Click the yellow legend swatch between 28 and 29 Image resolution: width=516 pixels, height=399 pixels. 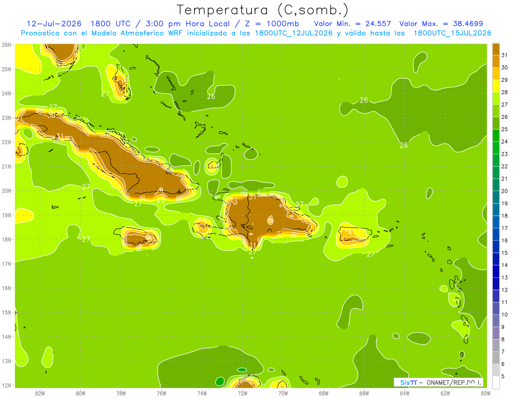496,86
